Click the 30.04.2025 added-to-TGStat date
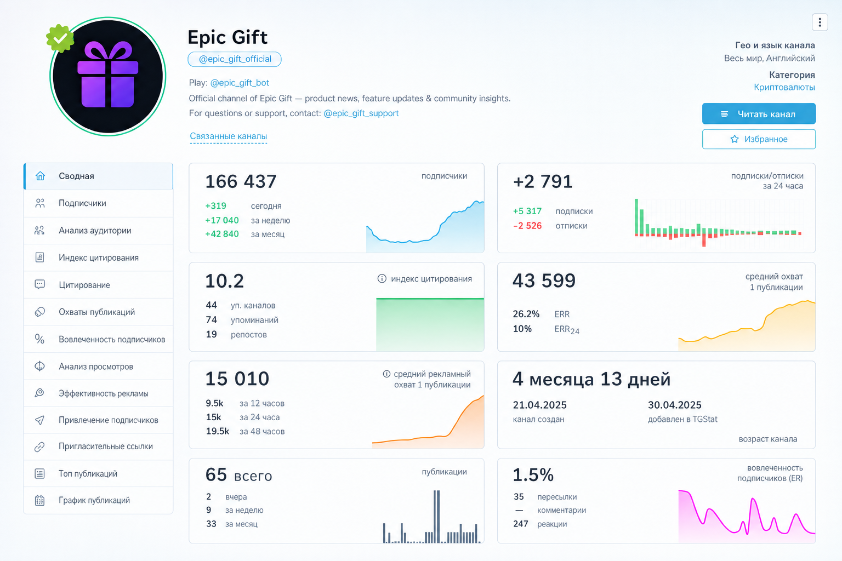This screenshot has width=842, height=561. 675,405
